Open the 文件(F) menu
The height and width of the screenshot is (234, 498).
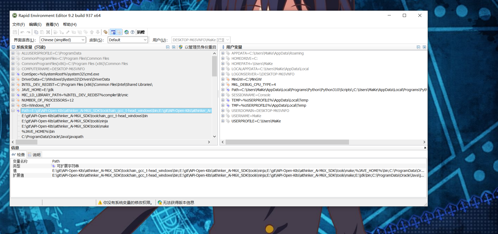[18, 24]
